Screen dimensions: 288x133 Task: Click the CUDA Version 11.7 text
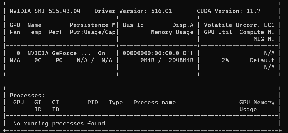229,11
